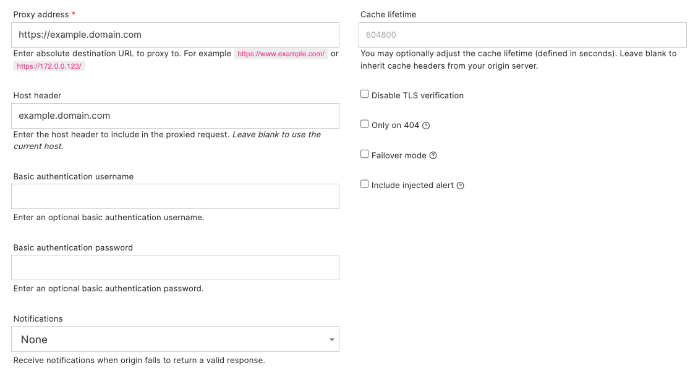Click the https://www.example.com/ example URL
Viewport: 698px width, 381px height.
[281, 54]
